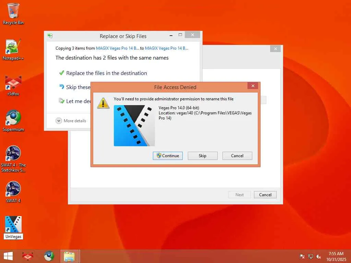Choose Skip these files option

coord(75,87)
